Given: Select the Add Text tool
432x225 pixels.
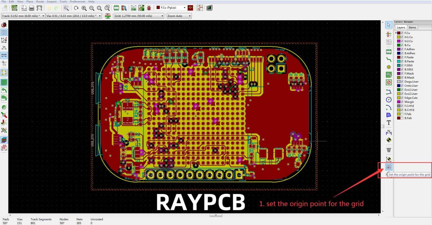Looking at the screenshot, I should [x=389, y=123].
